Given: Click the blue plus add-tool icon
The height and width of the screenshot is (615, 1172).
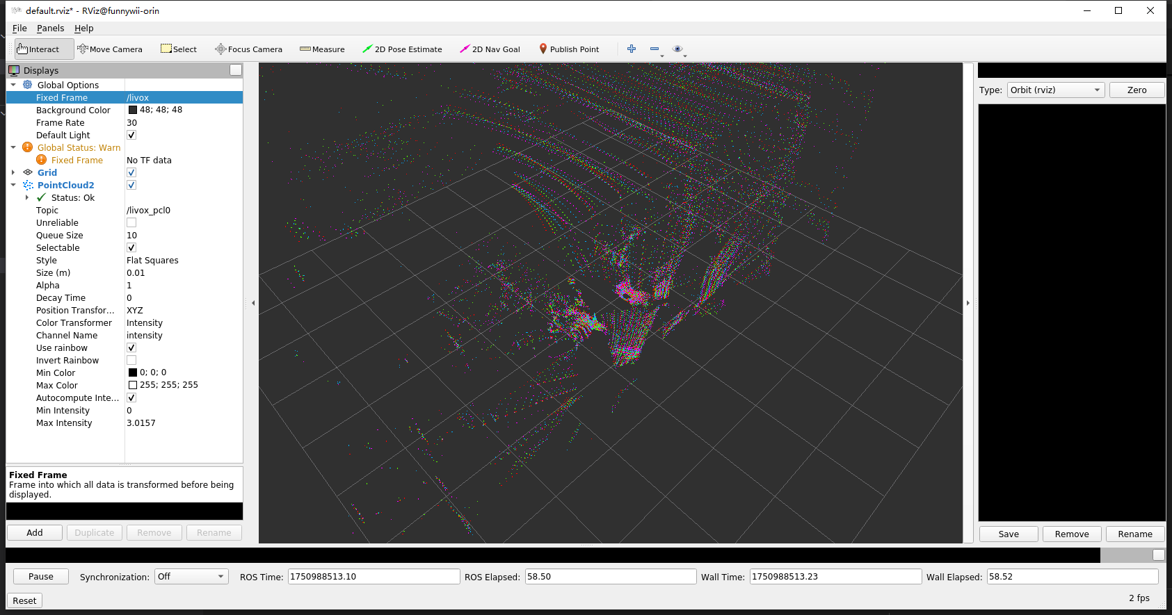Looking at the screenshot, I should tap(632, 49).
